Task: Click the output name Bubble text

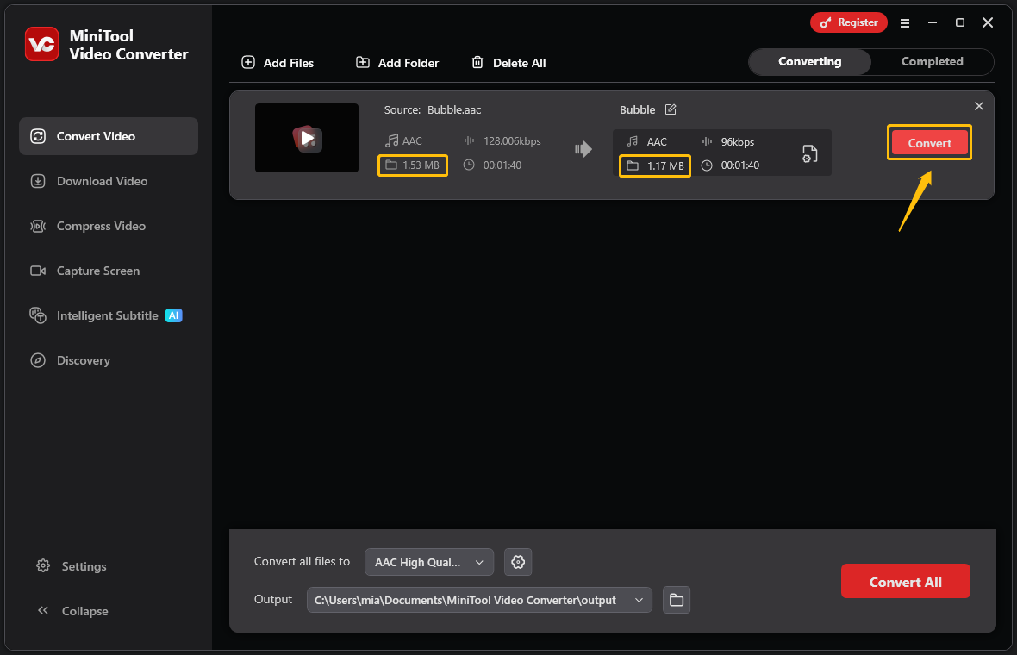Action: [637, 109]
